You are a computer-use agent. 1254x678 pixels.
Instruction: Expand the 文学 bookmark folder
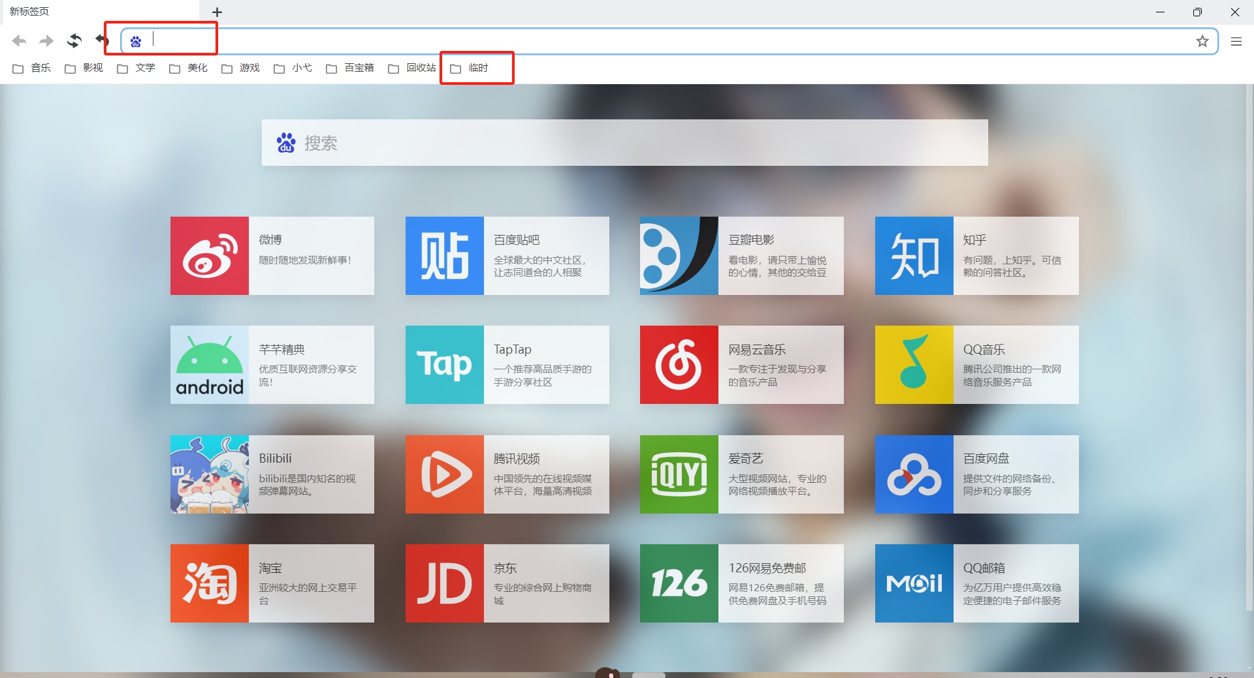136,68
